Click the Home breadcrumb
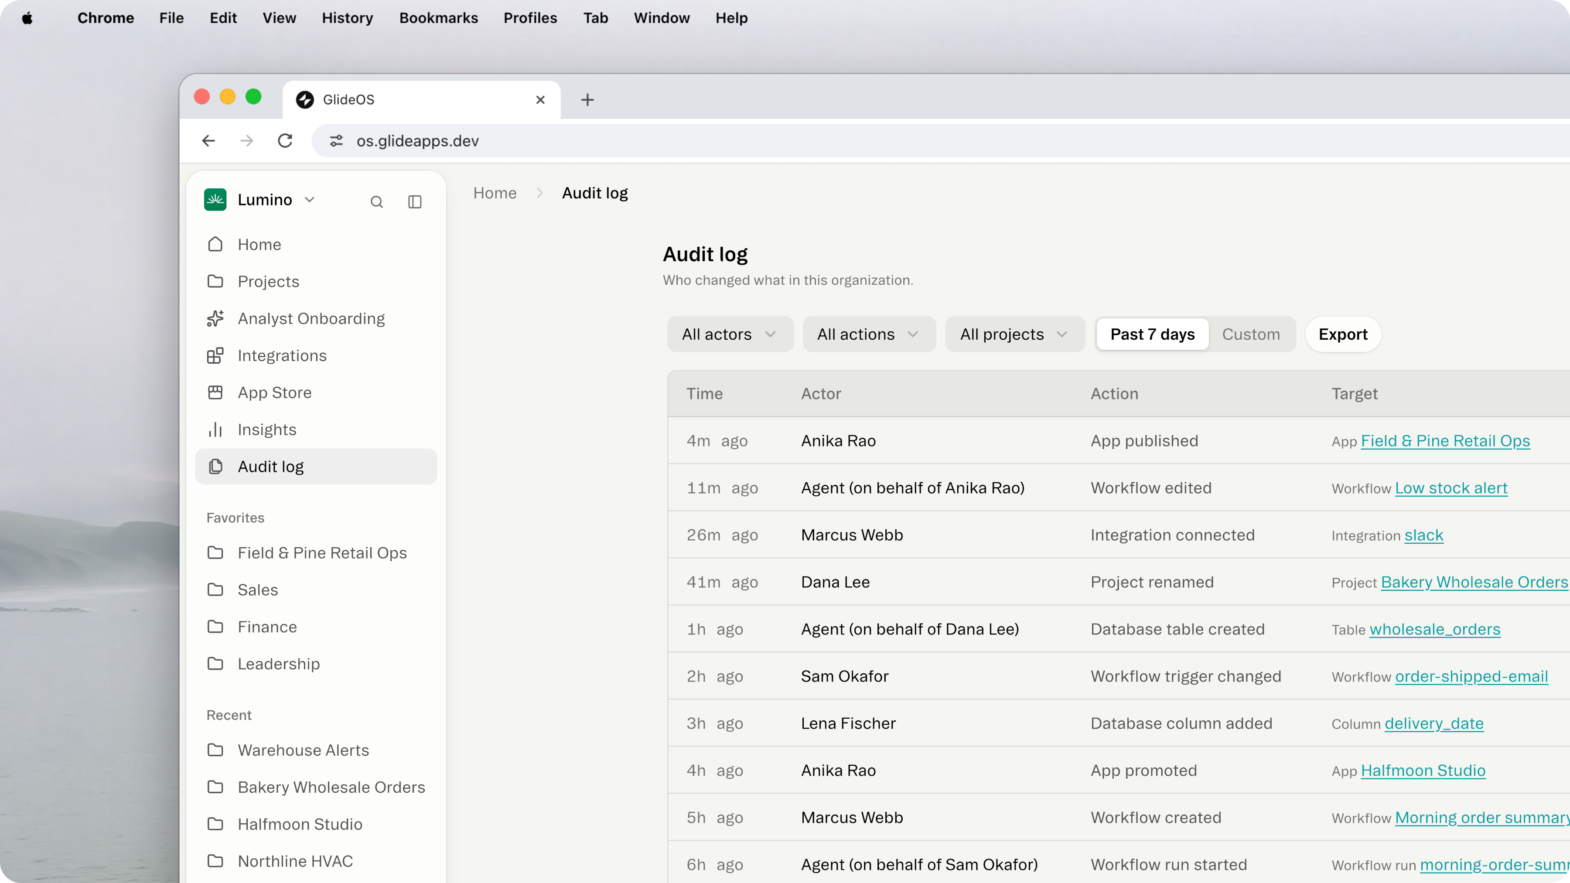Viewport: 1570px width, 883px height. tap(495, 193)
